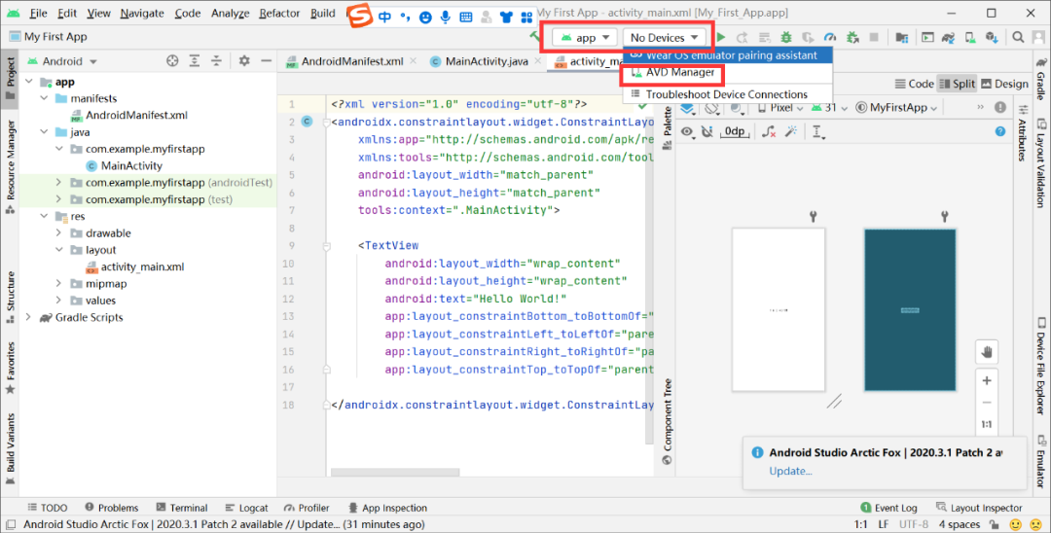Click the Apply Changes and Restart Activity icon
Viewport: 1051px width, 533px height.
(x=743, y=38)
